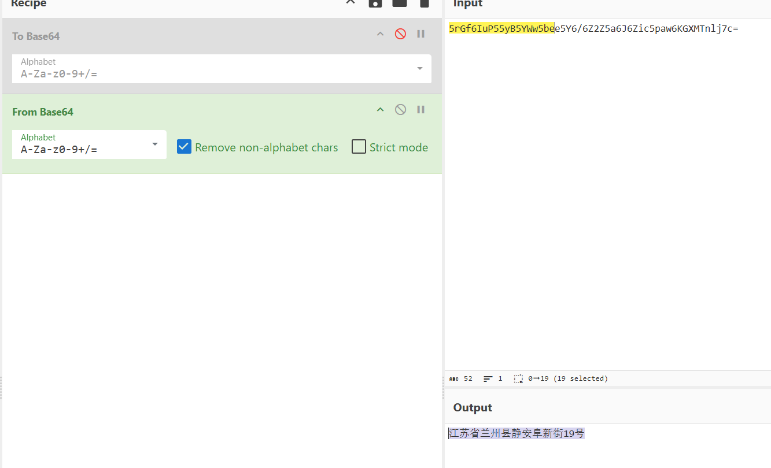Screen dimensions: 771x468
Task: Disable the From Base64 operation
Action: pos(400,110)
